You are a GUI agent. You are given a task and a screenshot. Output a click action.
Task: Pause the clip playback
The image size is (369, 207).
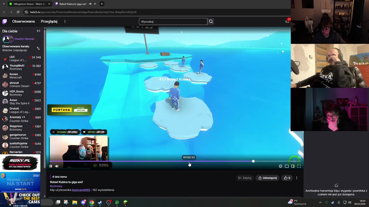[51, 166]
